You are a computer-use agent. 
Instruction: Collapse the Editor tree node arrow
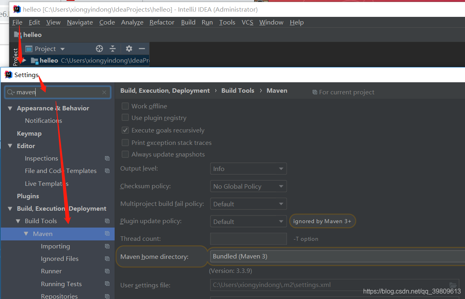tap(10, 146)
